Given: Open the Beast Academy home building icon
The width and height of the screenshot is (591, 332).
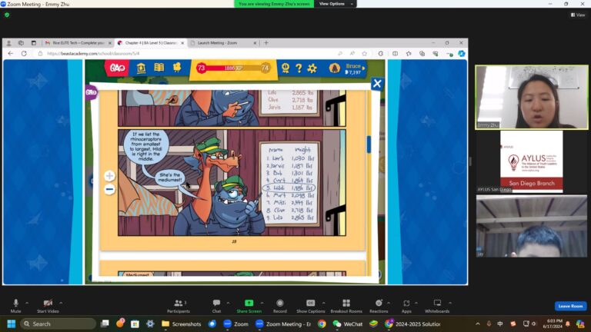Looking at the screenshot, I should pos(141,68).
